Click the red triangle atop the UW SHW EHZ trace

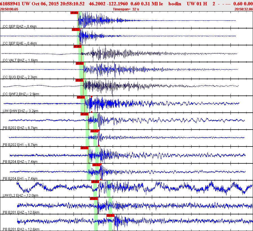[92, 97]
